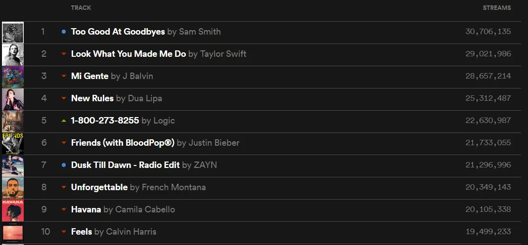The width and height of the screenshot is (528, 245).
Task: Open Mi Gente by J Balvin
Action: click(90, 76)
